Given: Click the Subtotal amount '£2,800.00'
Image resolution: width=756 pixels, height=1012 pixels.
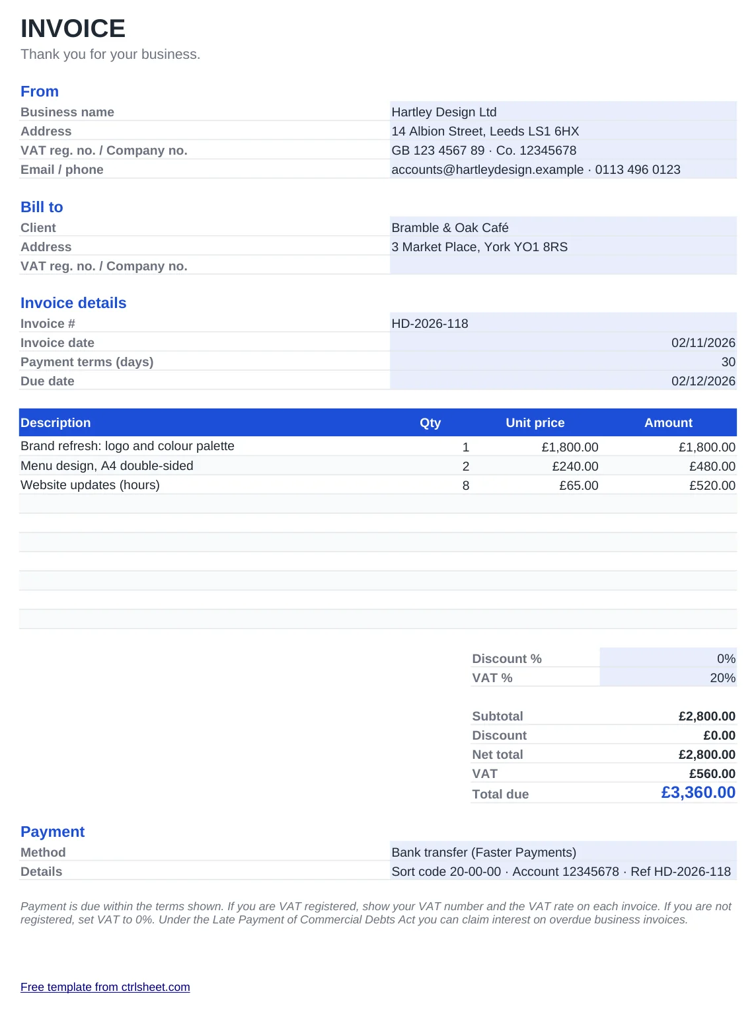Looking at the screenshot, I should click(707, 716).
